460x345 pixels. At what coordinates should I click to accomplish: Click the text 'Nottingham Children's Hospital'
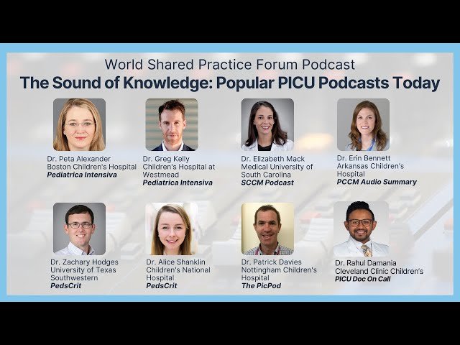[x=279, y=274]
